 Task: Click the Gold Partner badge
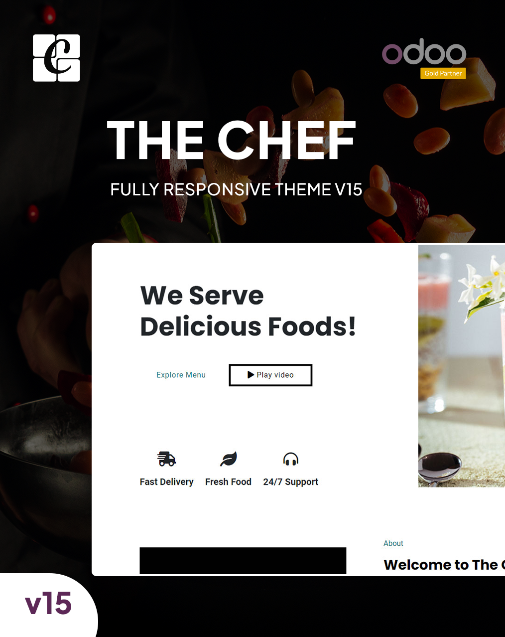443,73
